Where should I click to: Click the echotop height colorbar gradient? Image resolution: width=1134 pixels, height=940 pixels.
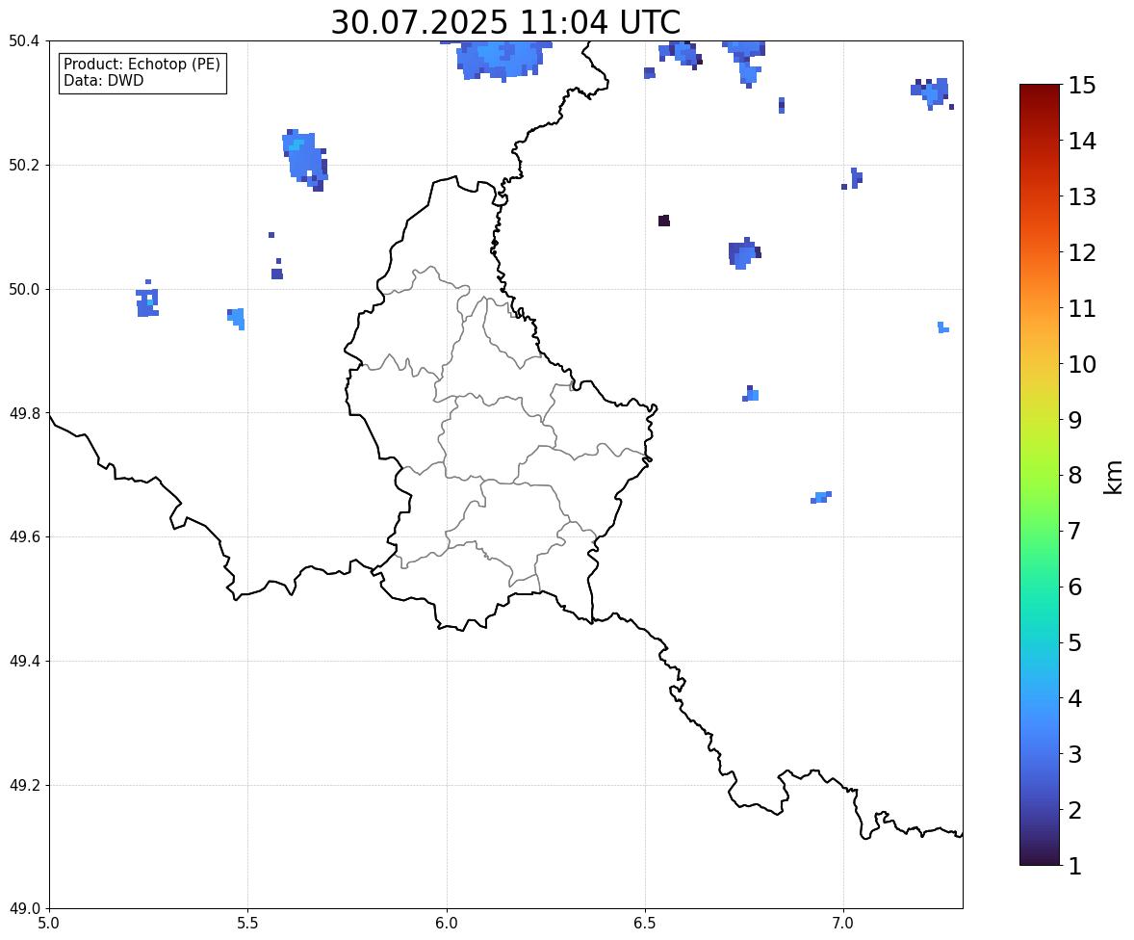[x=1040, y=475]
